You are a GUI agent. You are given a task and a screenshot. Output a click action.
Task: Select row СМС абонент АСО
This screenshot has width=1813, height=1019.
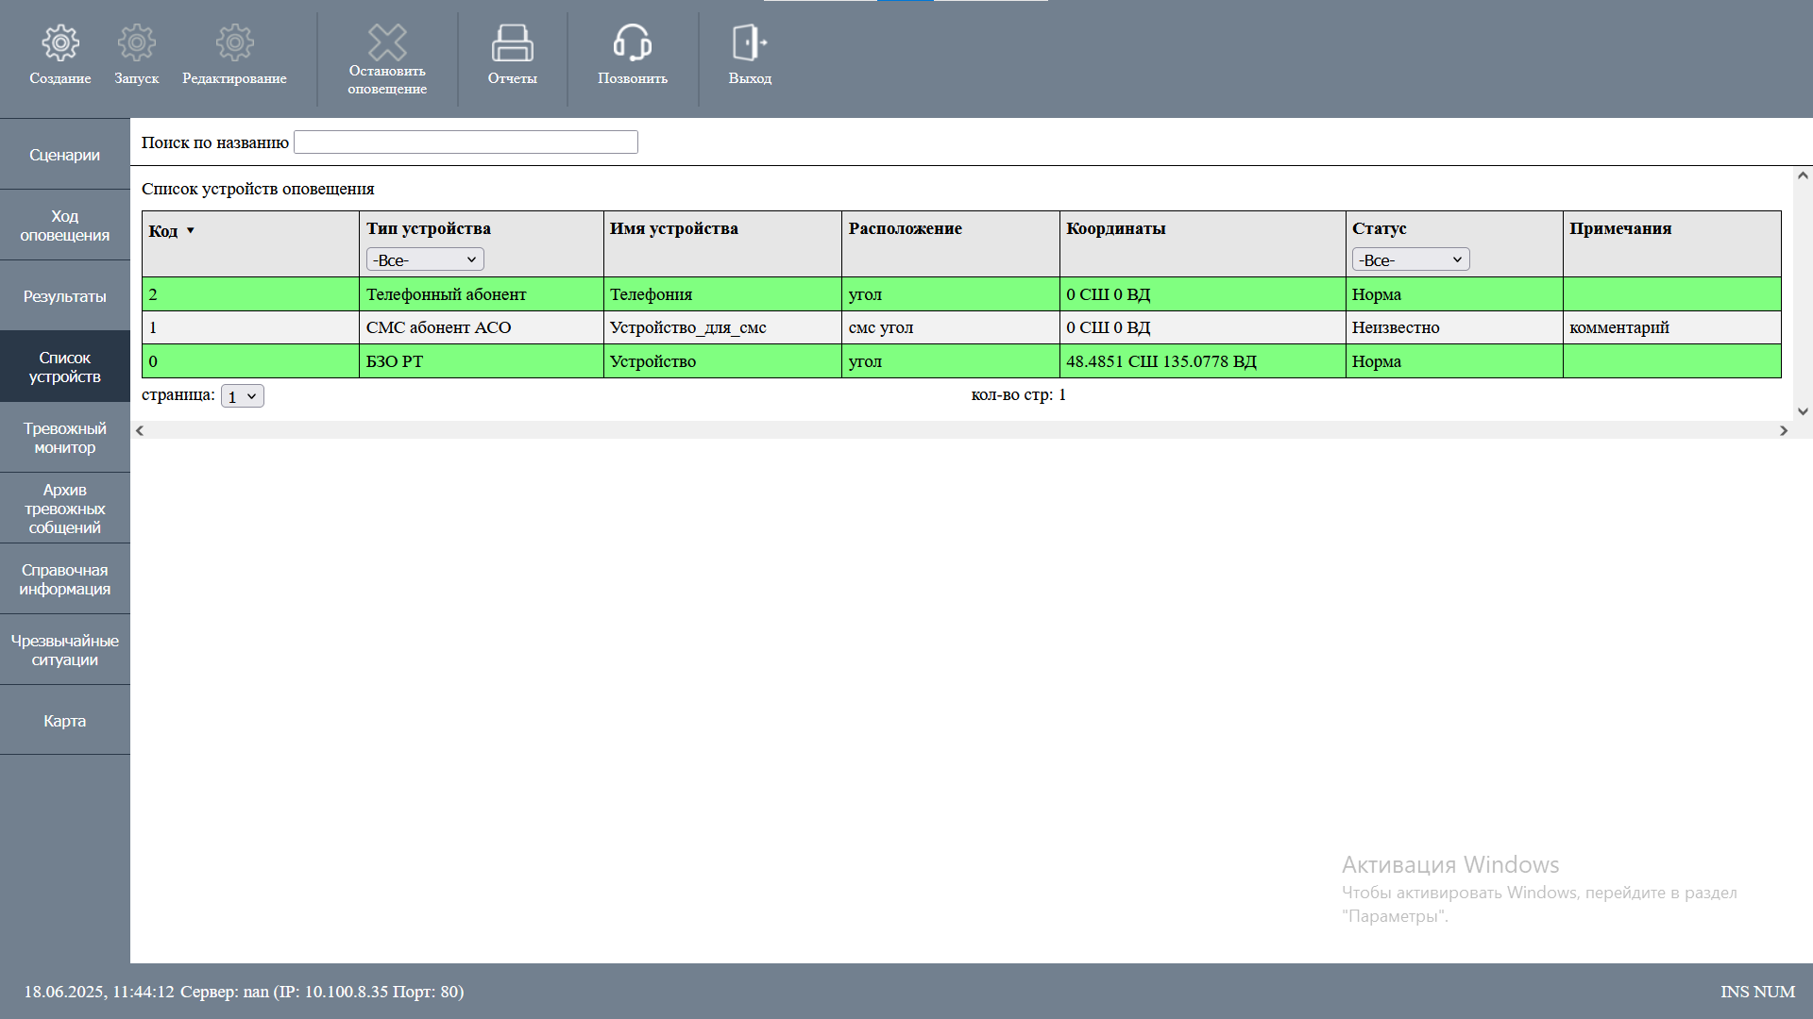click(x=961, y=327)
